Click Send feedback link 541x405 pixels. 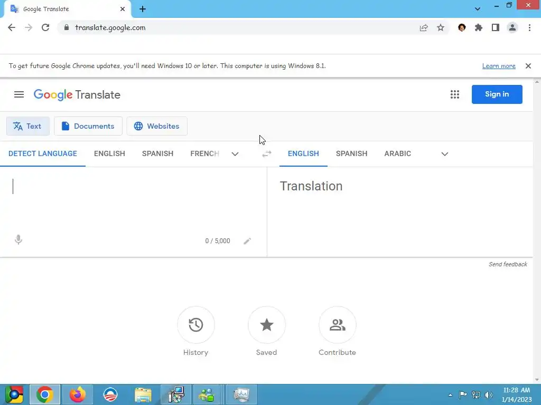pyautogui.click(x=508, y=264)
